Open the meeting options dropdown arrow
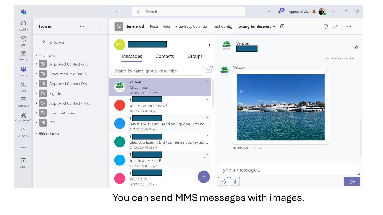 (342, 27)
